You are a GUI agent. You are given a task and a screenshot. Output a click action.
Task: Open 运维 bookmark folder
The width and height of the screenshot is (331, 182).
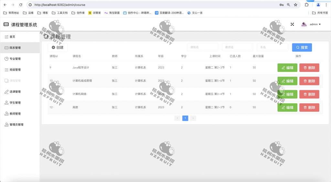tap(28, 13)
